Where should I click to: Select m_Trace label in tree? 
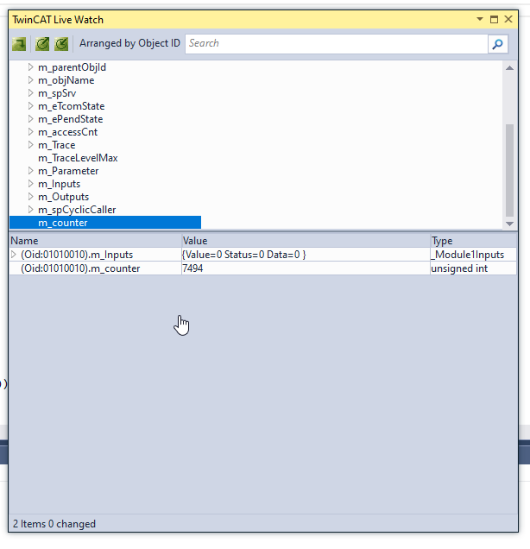click(x=57, y=145)
